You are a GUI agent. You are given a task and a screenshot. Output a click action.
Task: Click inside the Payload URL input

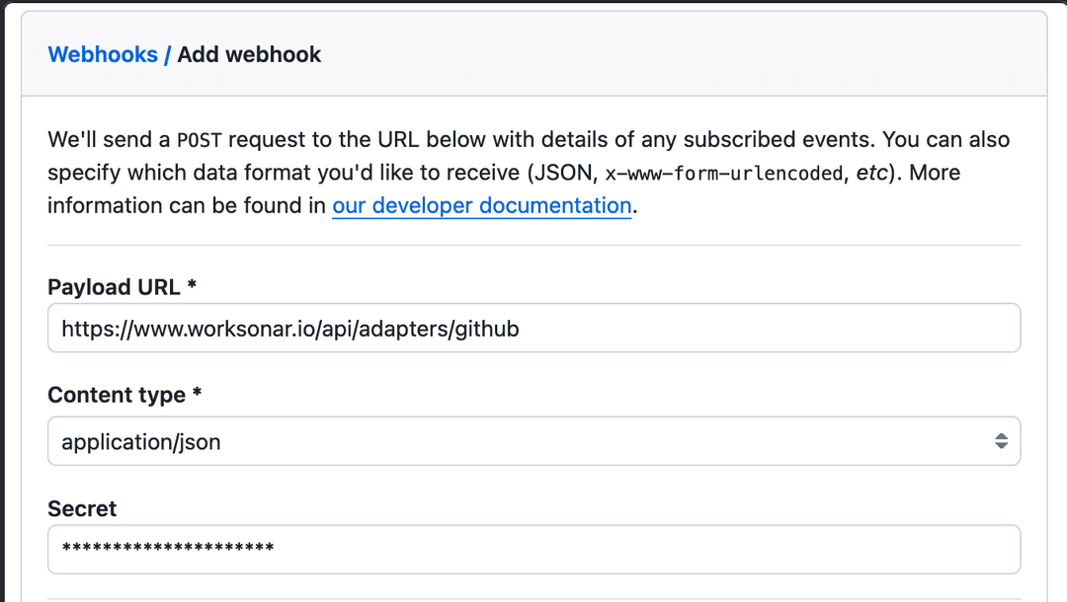[533, 328]
